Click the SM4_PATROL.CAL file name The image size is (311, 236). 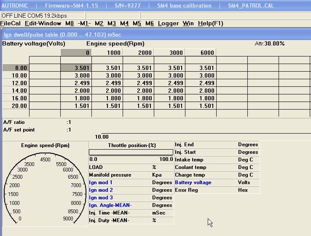pos(251,5)
